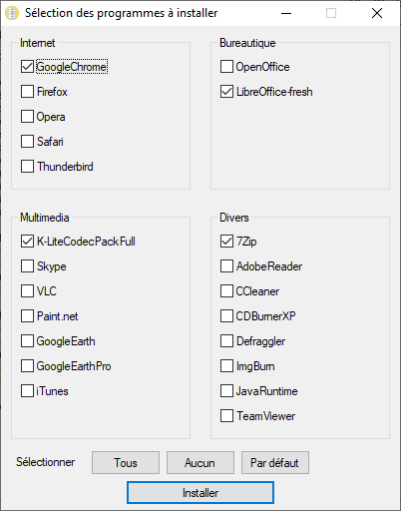Uncheck LibreOffice-fresh
This screenshot has width=401, height=511.
226,92
